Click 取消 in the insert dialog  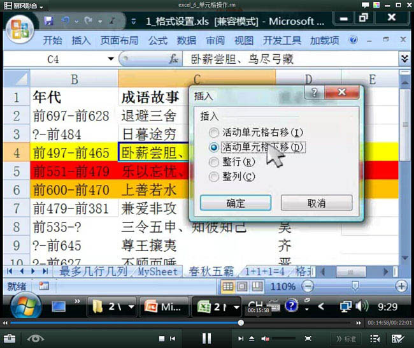click(x=317, y=203)
